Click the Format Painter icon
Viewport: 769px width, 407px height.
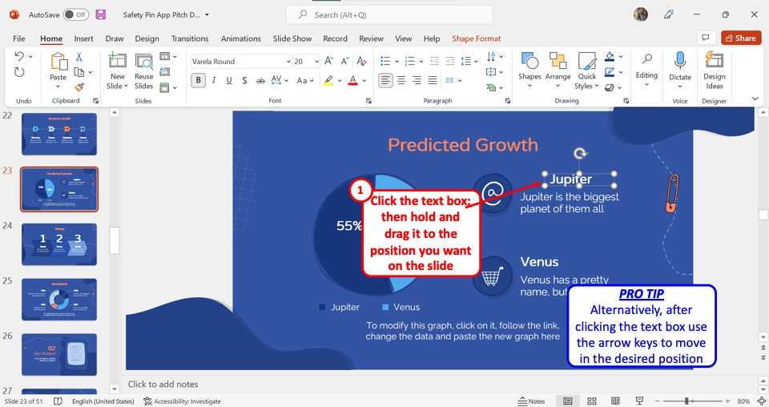pos(79,87)
